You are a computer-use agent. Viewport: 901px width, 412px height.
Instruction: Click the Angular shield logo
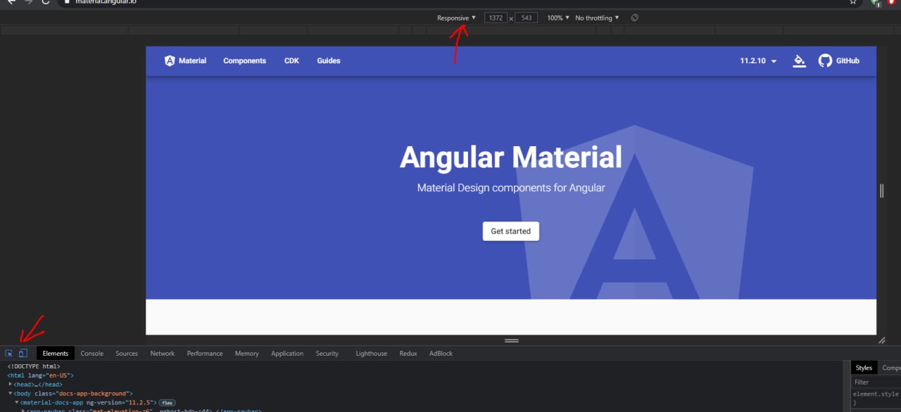pos(170,60)
